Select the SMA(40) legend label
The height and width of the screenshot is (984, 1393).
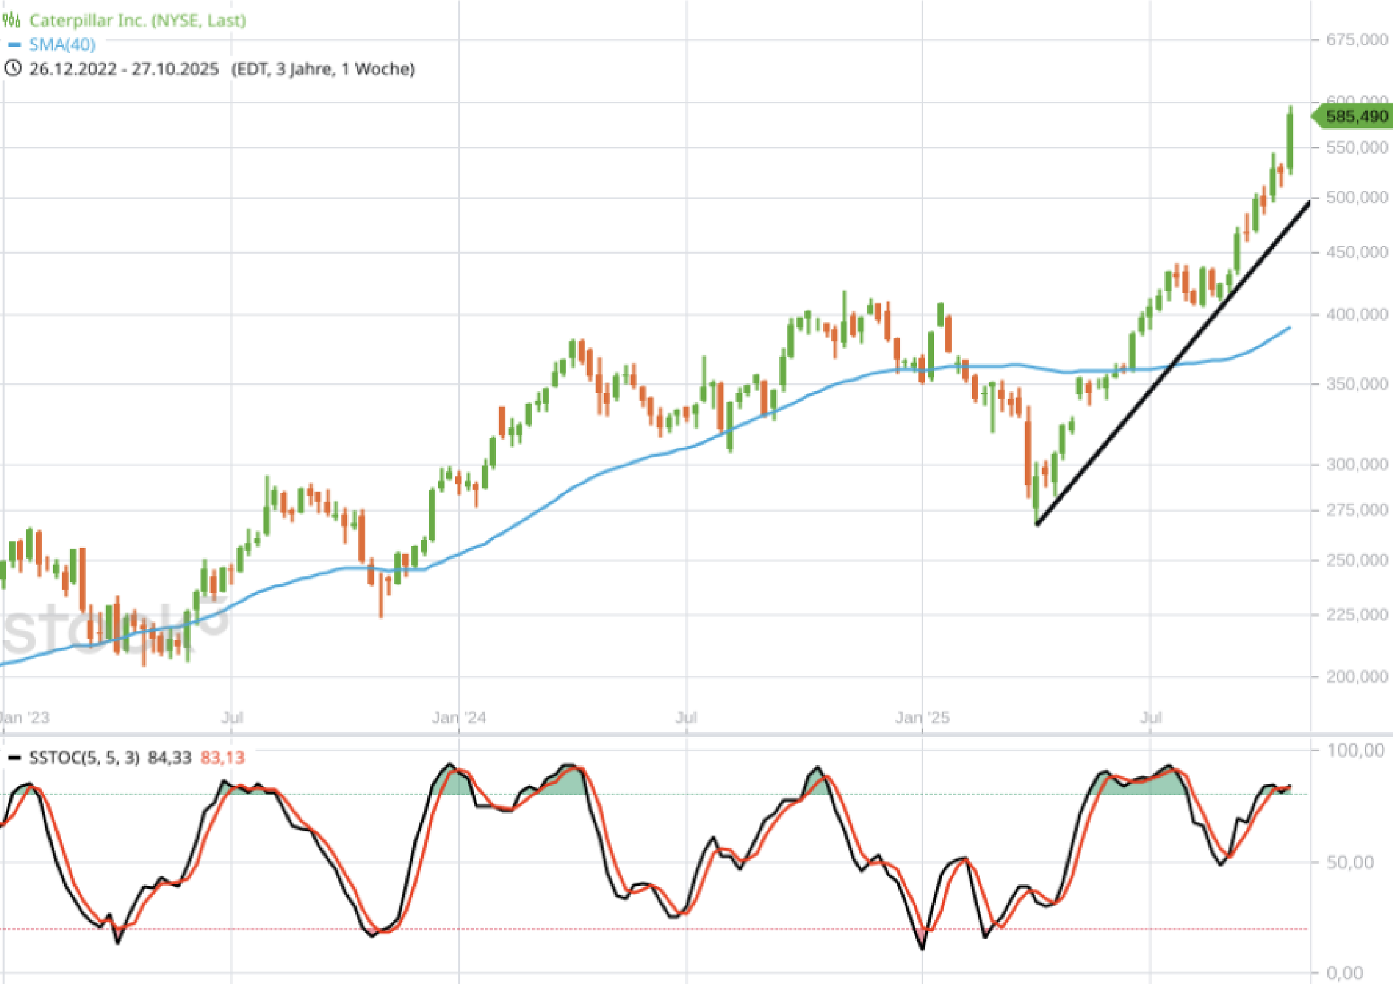pos(62,44)
